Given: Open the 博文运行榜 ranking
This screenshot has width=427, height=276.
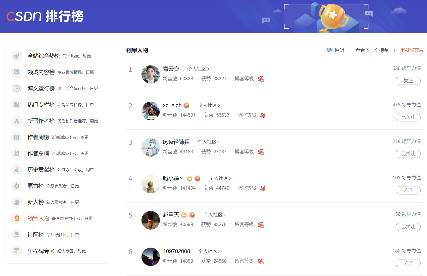Looking at the screenshot, I should [41, 89].
